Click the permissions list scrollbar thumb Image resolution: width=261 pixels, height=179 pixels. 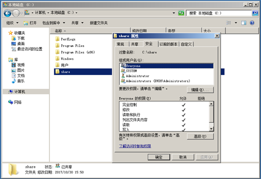click(x=211, y=114)
